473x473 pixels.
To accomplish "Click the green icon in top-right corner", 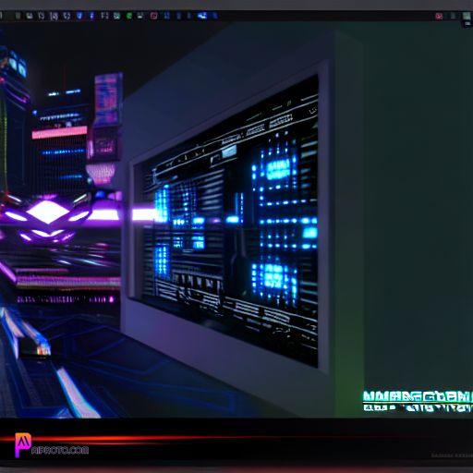I will tap(467, 16).
